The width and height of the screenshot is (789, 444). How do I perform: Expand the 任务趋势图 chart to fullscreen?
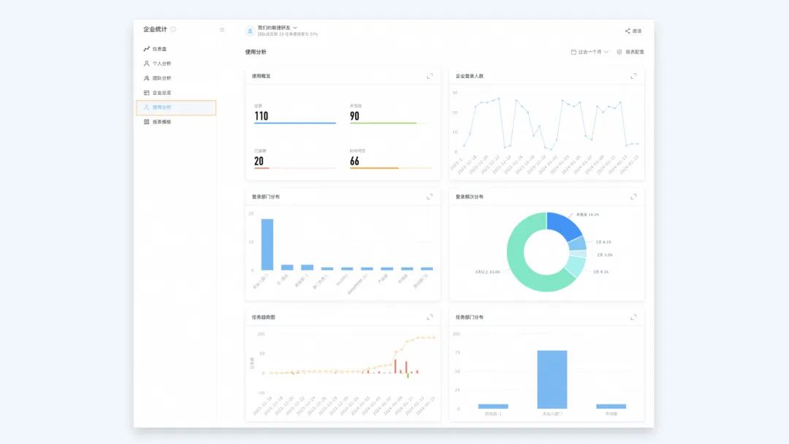(430, 317)
